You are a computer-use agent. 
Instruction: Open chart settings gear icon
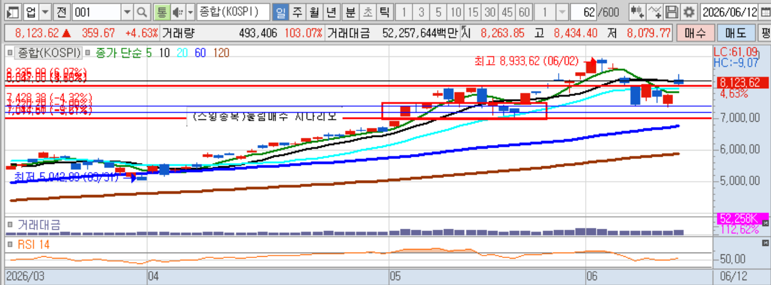click(689, 12)
